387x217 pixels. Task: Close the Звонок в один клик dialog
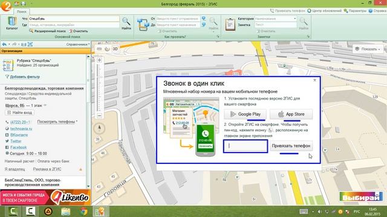coord(314,80)
